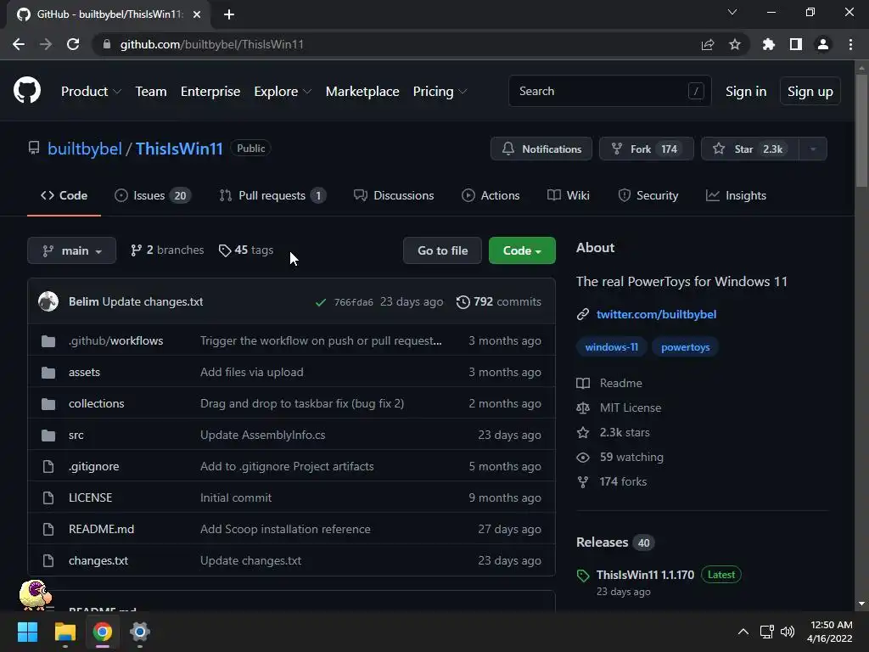Open Settings gear in taskbar
Image resolution: width=869 pixels, height=652 pixels.
tap(140, 632)
